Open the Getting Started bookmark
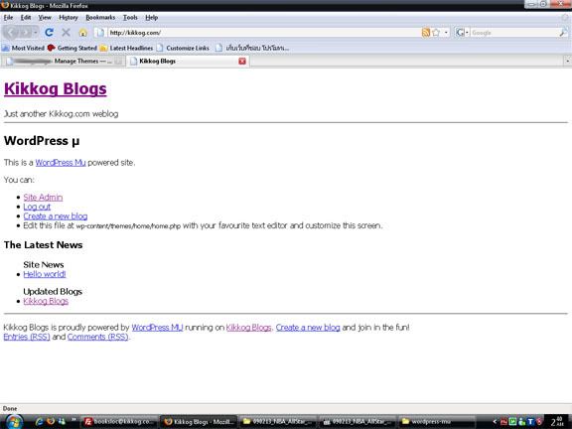Image resolution: width=572 pixels, height=429 pixels. point(72,48)
